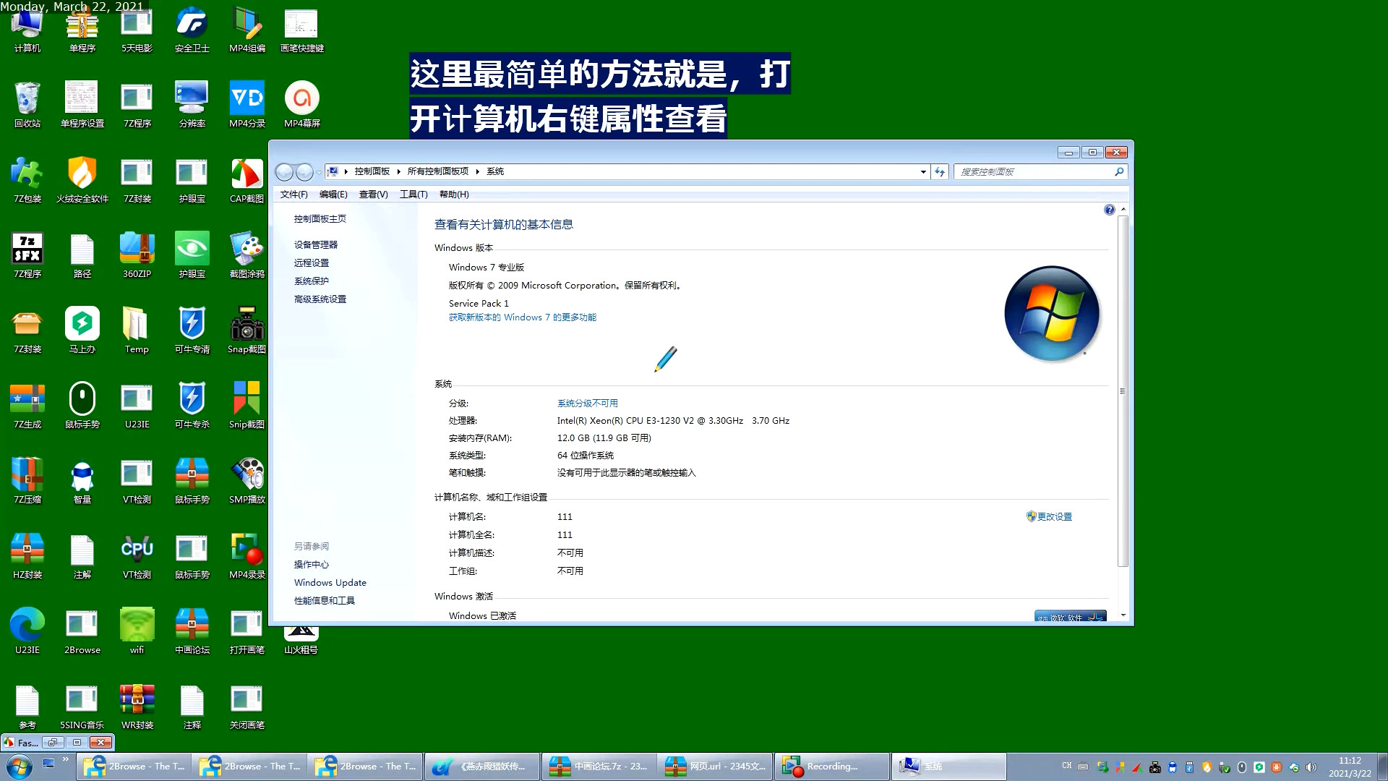The image size is (1388, 781).
Task: Click the wifi desktop icon
Action: pos(137,631)
